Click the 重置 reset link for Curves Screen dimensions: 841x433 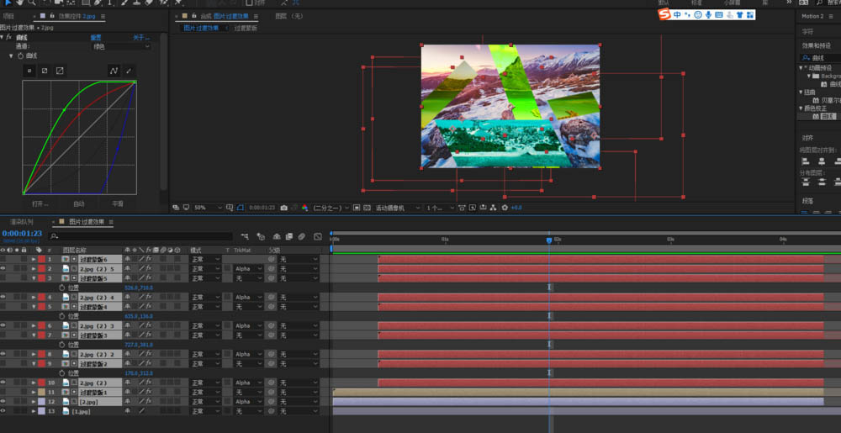point(96,37)
